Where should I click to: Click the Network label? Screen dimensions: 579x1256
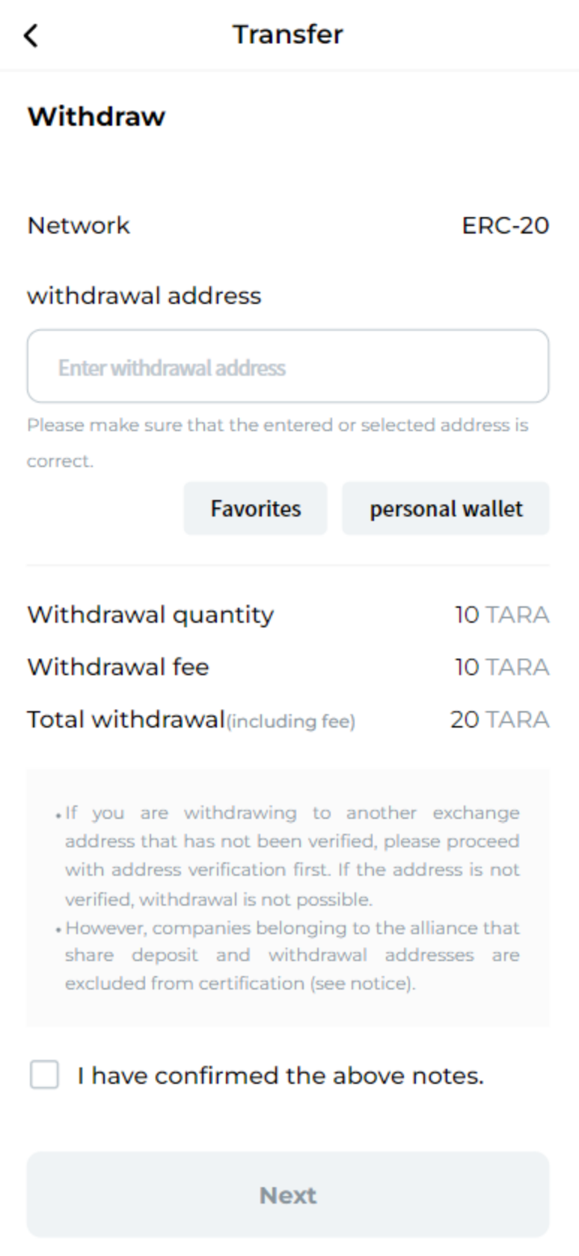coord(79,225)
